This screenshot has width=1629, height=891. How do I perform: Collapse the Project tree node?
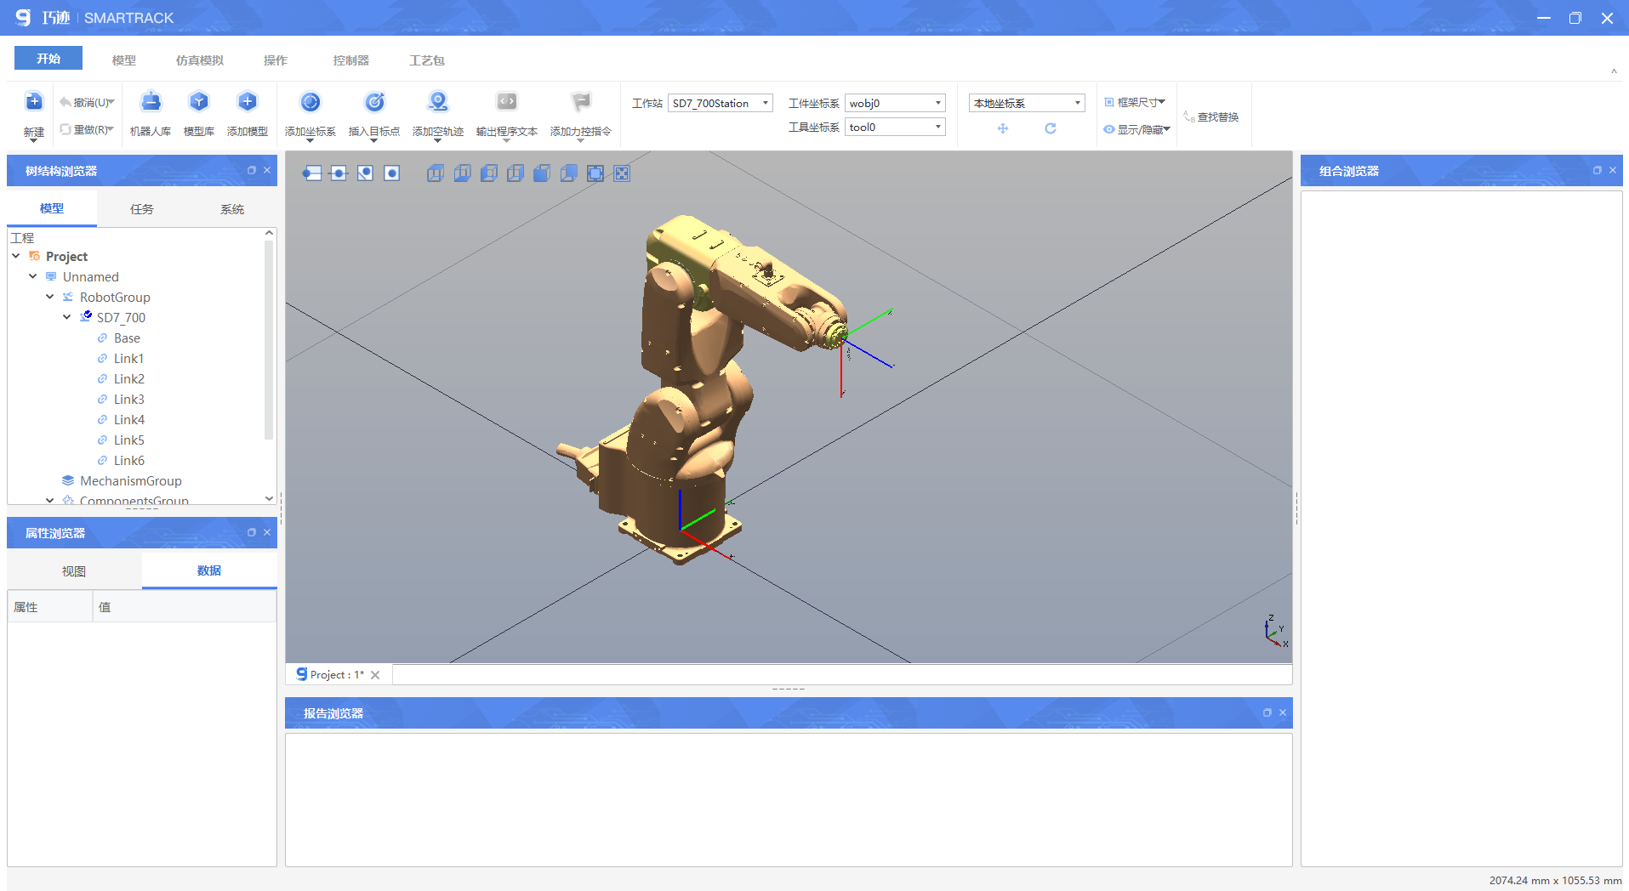pyautogui.click(x=16, y=256)
